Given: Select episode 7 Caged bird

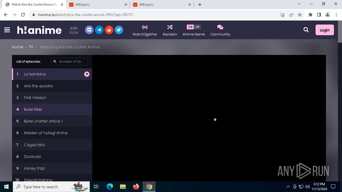Looking at the screenshot, I should (52, 145).
